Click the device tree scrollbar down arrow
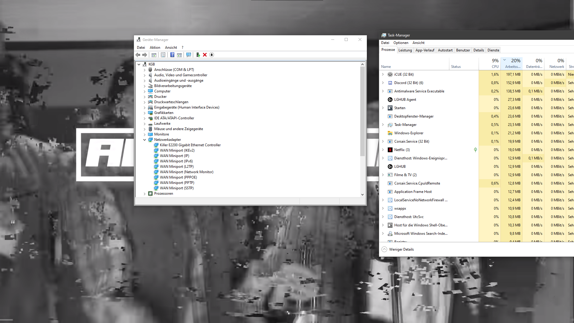The image size is (574, 323). click(x=362, y=194)
